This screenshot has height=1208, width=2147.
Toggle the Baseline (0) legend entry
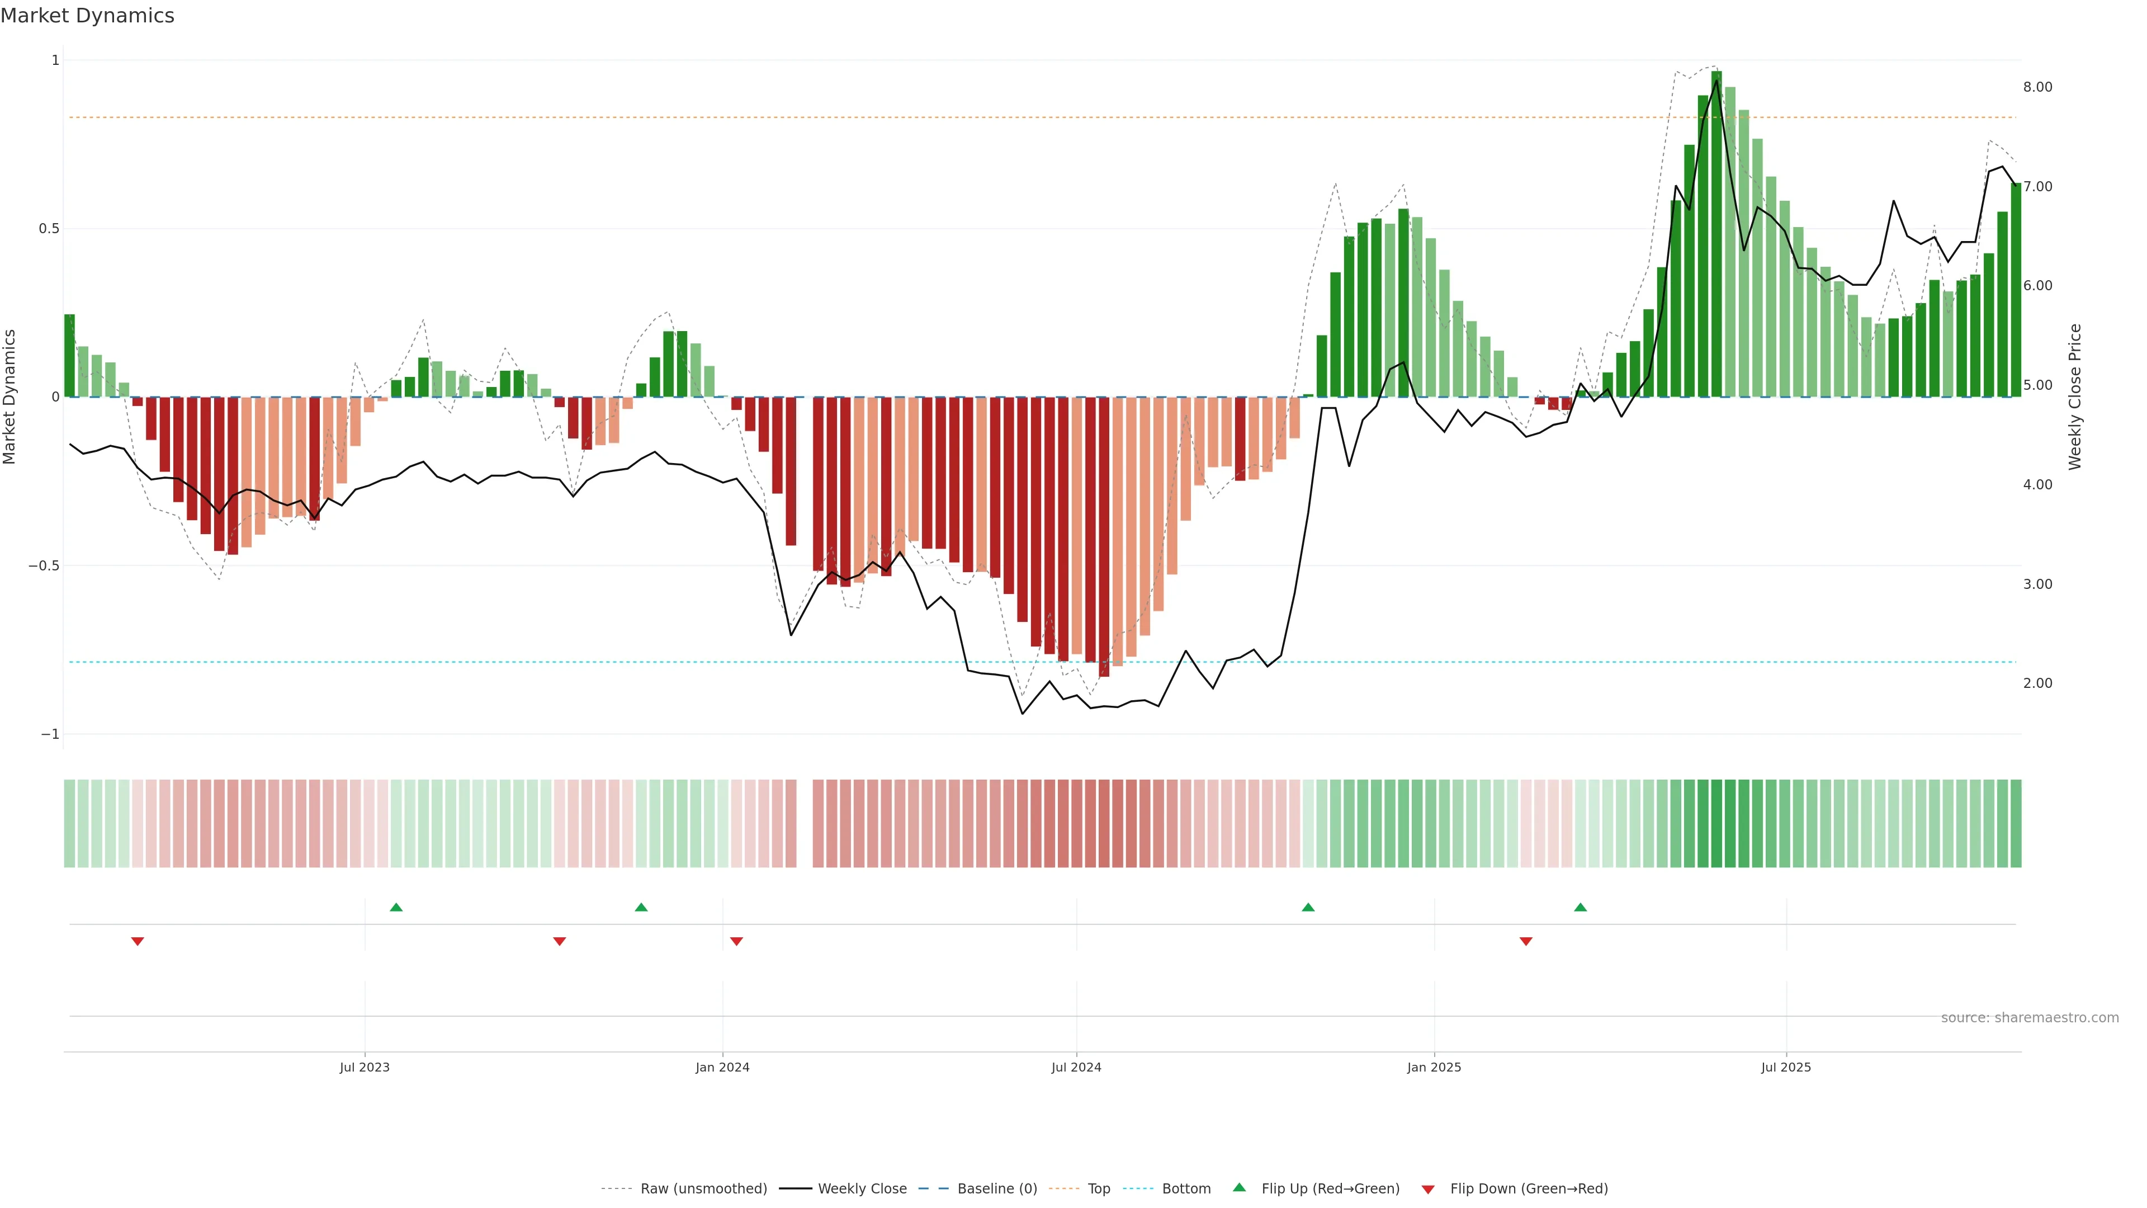click(x=997, y=1189)
